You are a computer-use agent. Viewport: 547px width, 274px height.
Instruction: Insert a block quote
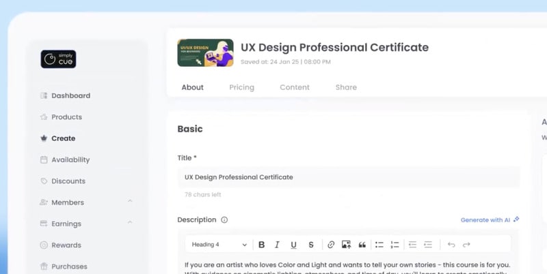(362, 245)
